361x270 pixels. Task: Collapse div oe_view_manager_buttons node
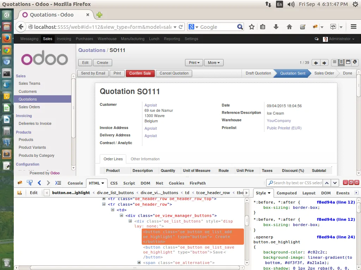tap(121, 216)
